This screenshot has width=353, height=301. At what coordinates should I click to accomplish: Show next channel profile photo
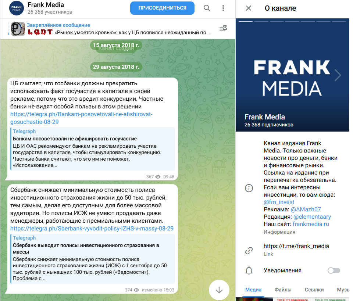338,75
